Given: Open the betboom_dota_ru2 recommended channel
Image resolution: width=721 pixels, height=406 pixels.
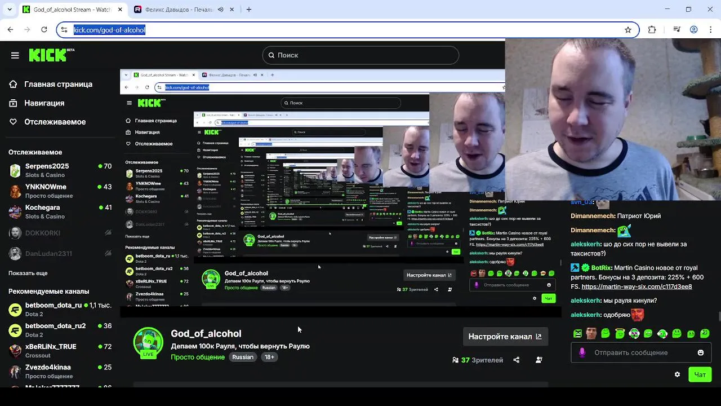Looking at the screenshot, I should (60, 330).
